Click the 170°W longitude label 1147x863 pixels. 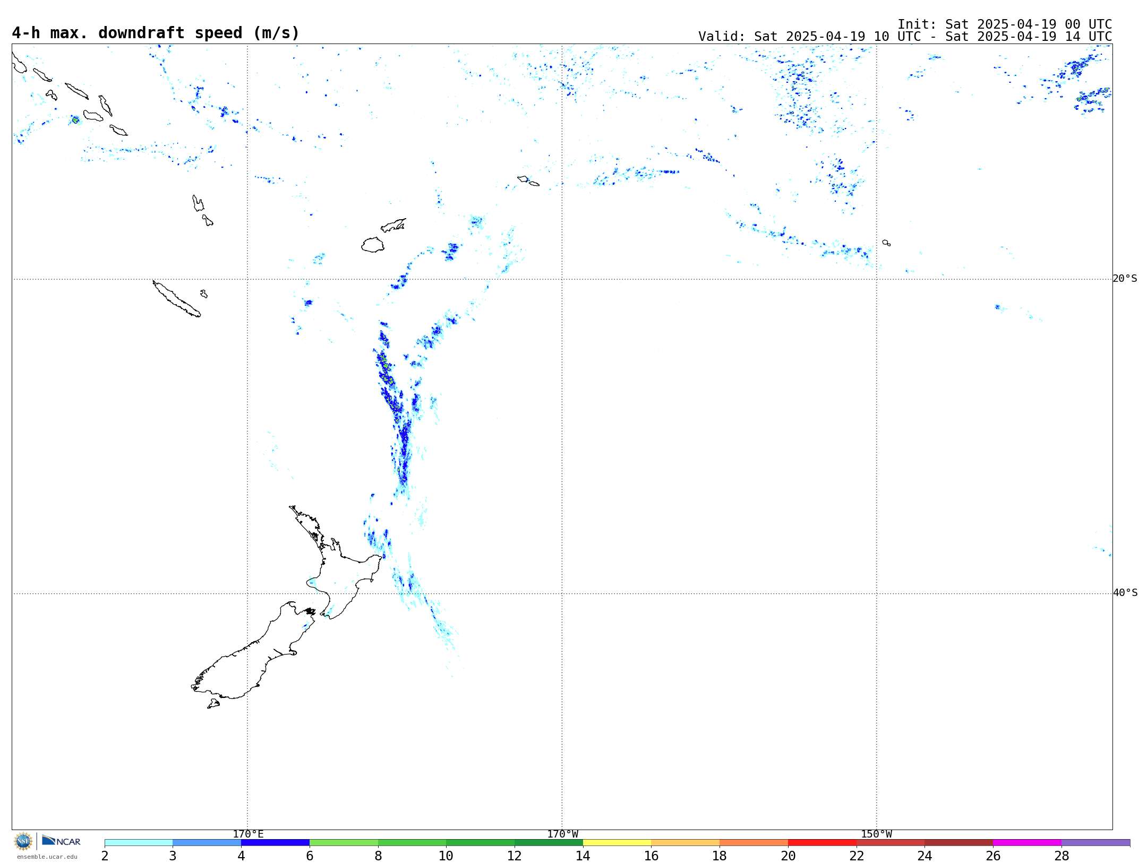(x=562, y=834)
